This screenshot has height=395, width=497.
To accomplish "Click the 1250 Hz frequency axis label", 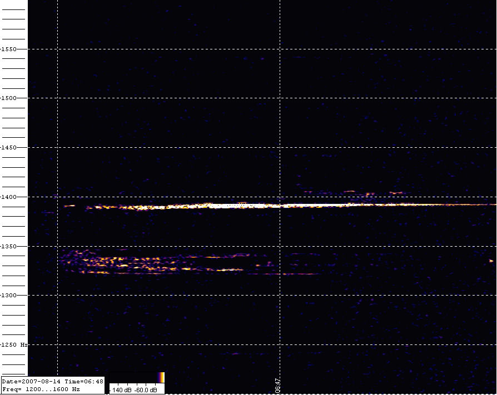I will click(14, 344).
